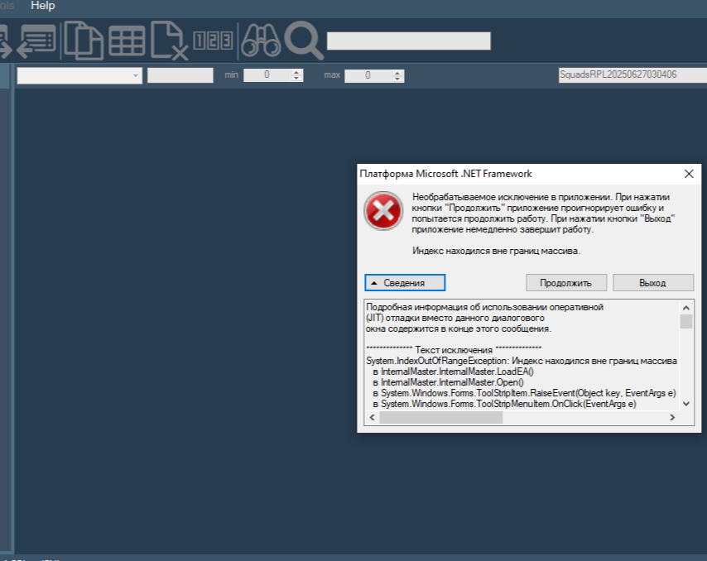Click the max numeric value field
The image size is (707, 561).
click(x=368, y=75)
